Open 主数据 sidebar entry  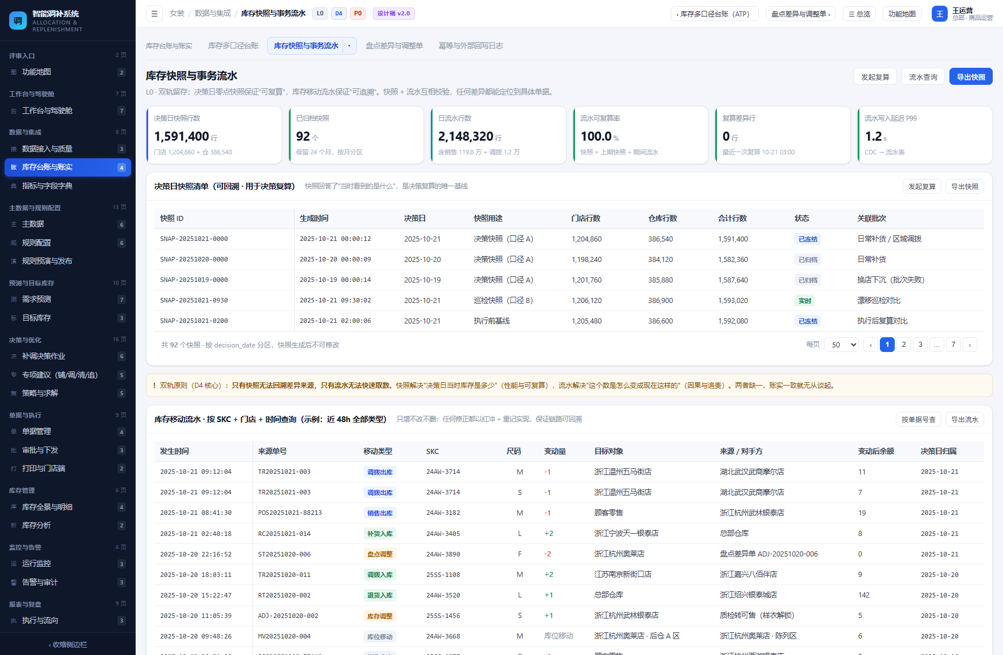point(68,224)
